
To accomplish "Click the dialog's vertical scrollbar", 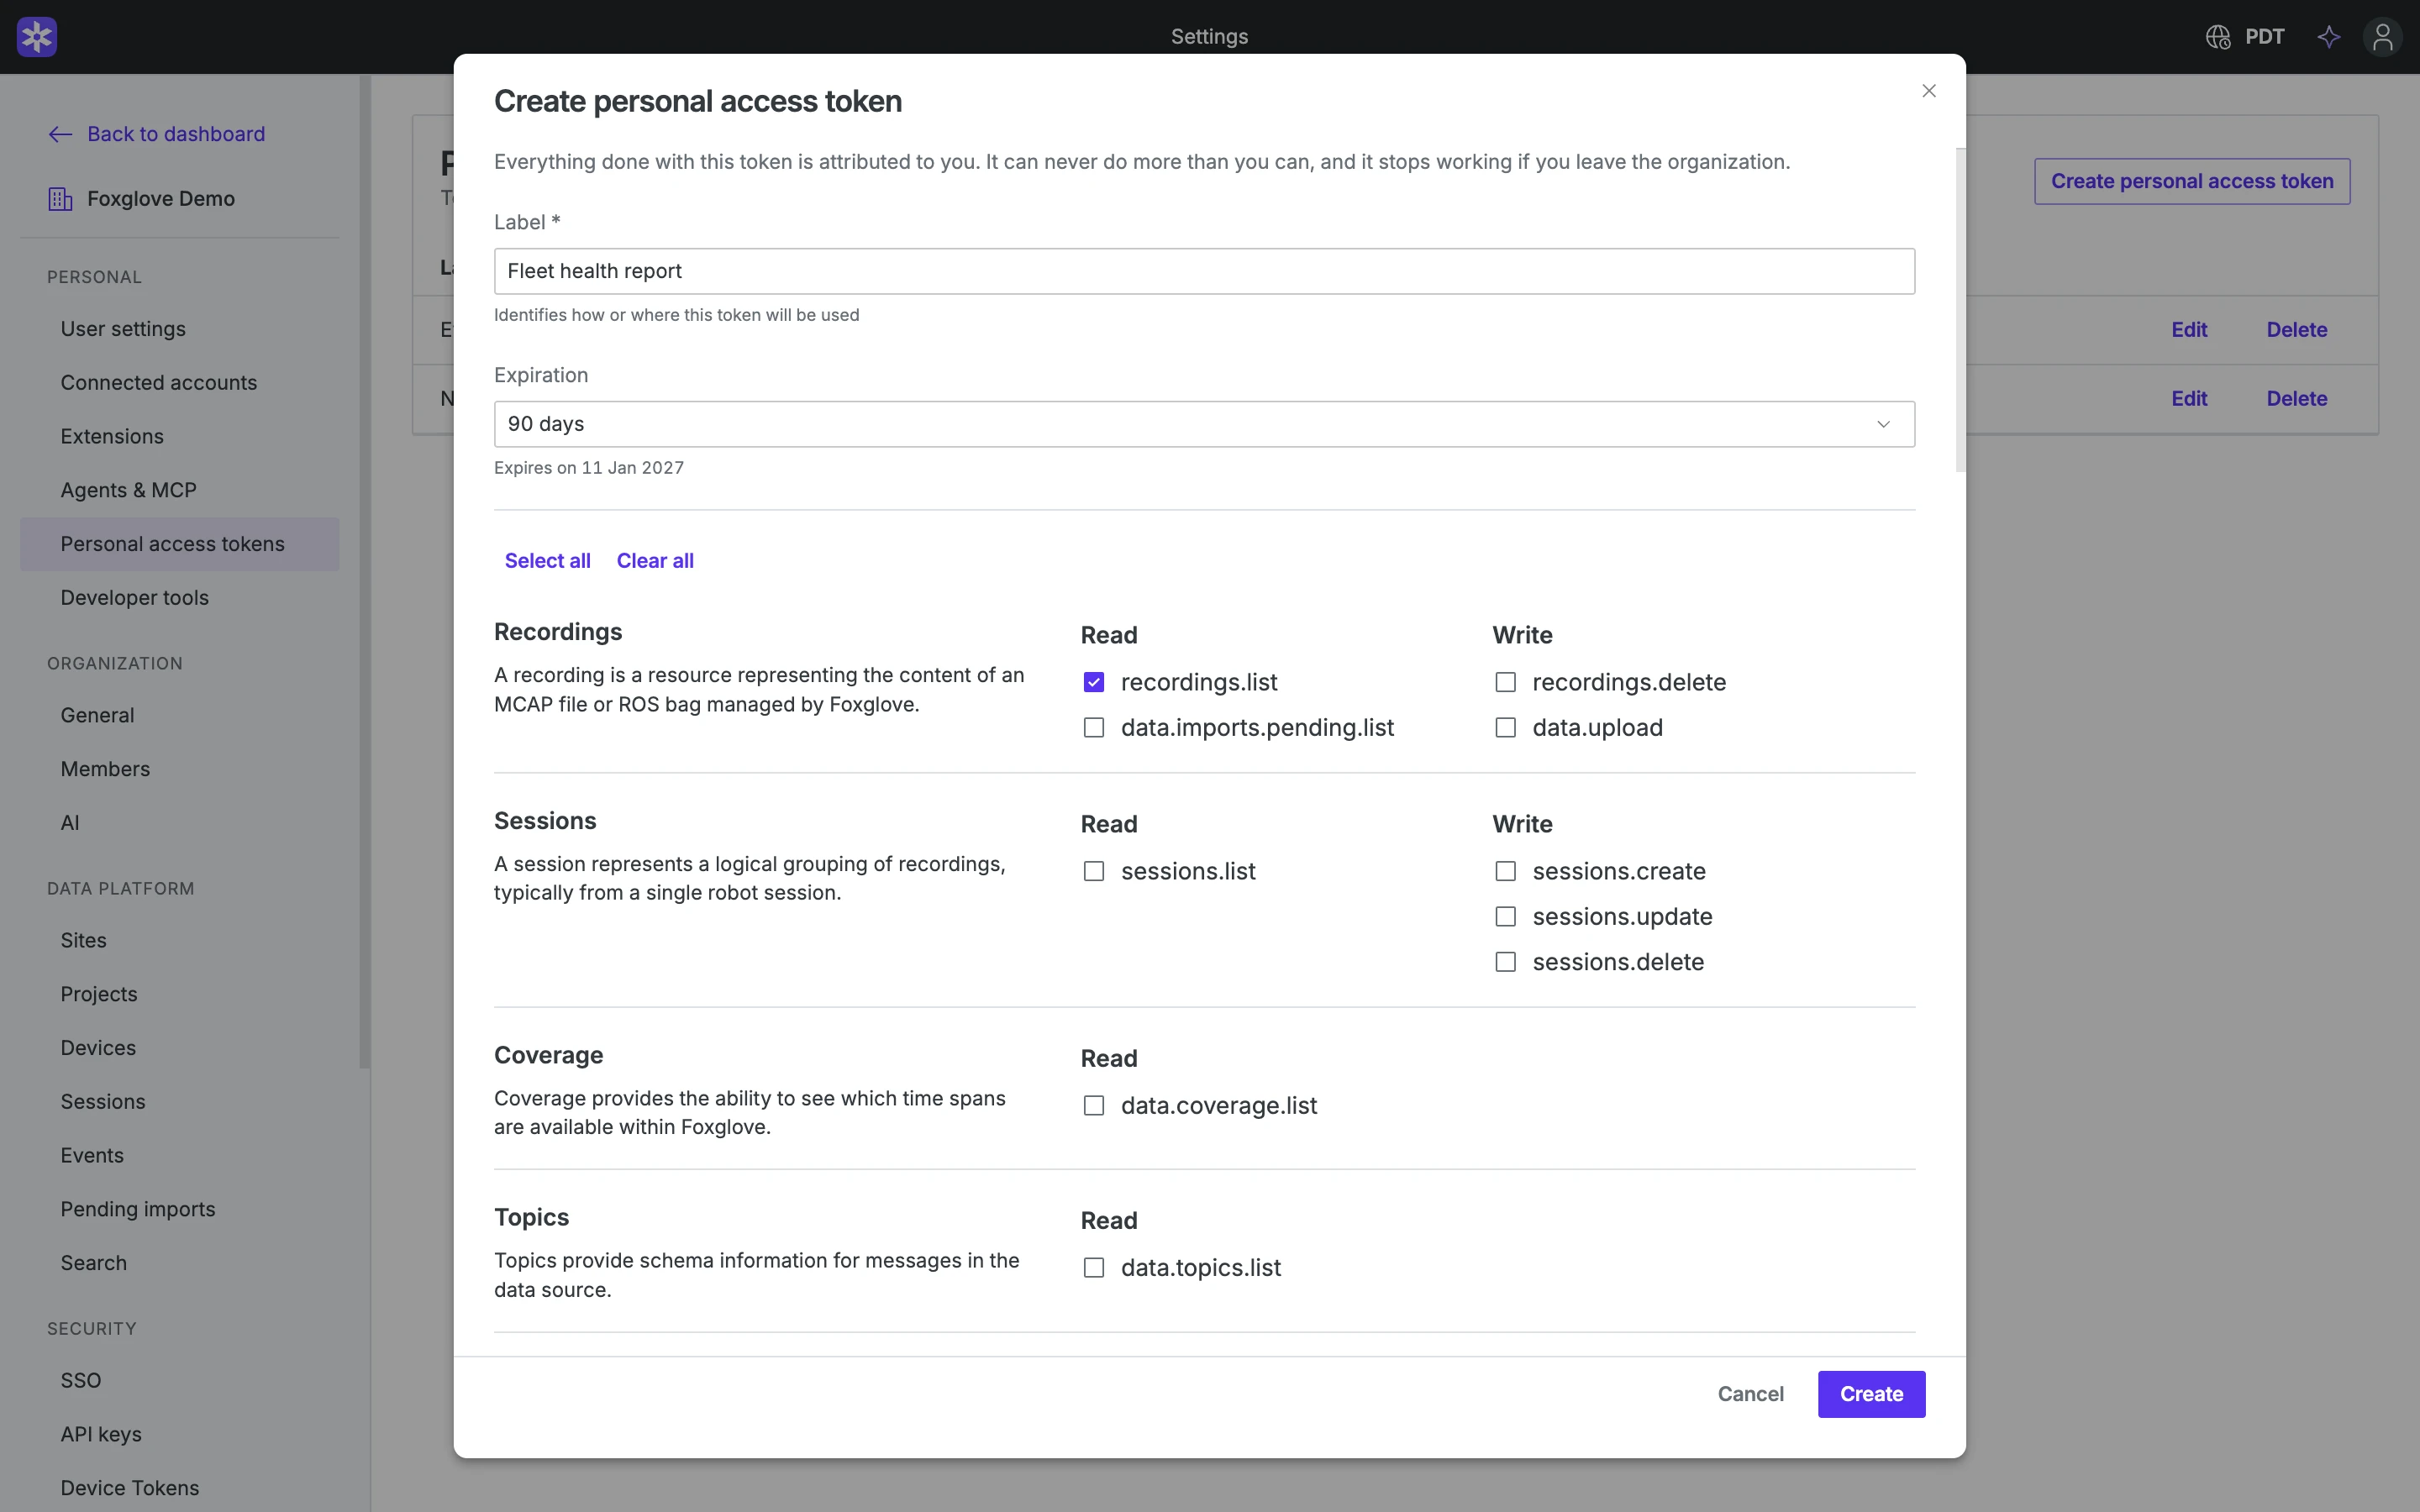I will point(1960,310).
